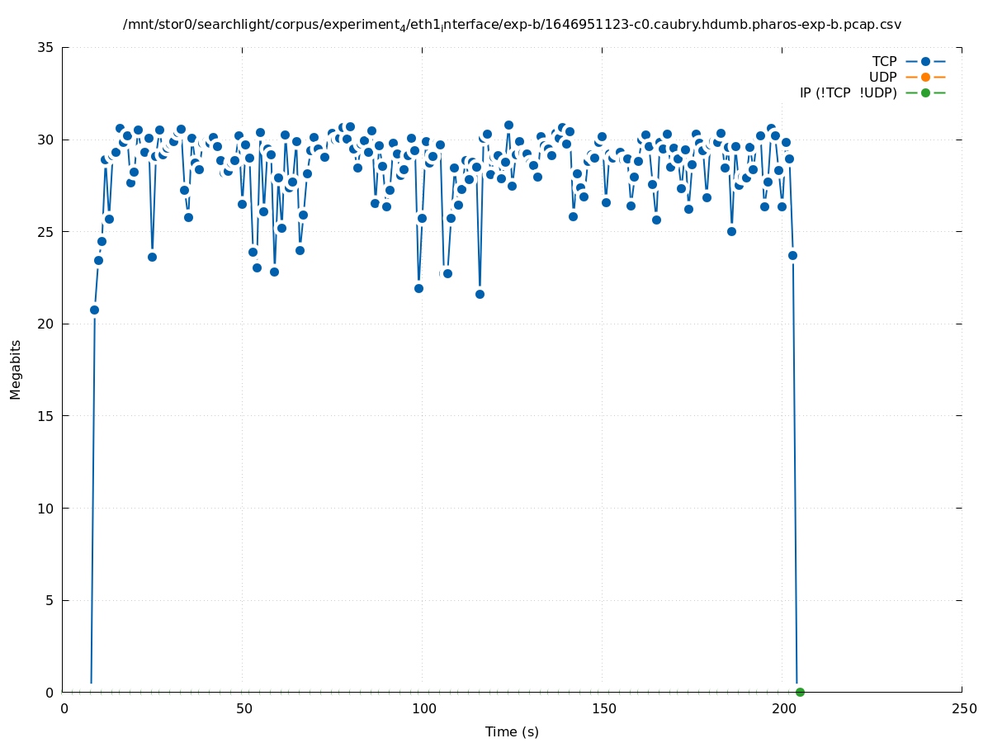Toggle the IP (!TCP !UDP) legend label

tap(848, 93)
